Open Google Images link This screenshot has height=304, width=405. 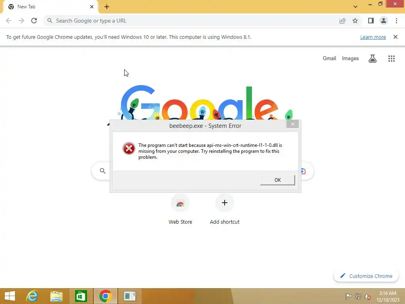click(x=350, y=59)
